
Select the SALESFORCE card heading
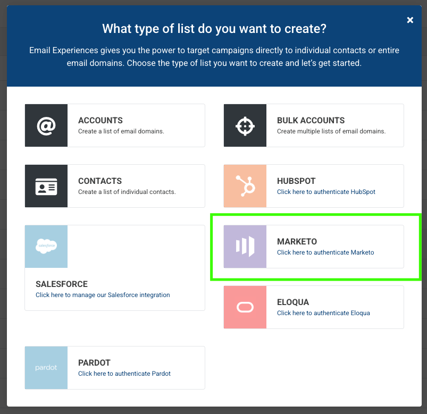tap(62, 284)
